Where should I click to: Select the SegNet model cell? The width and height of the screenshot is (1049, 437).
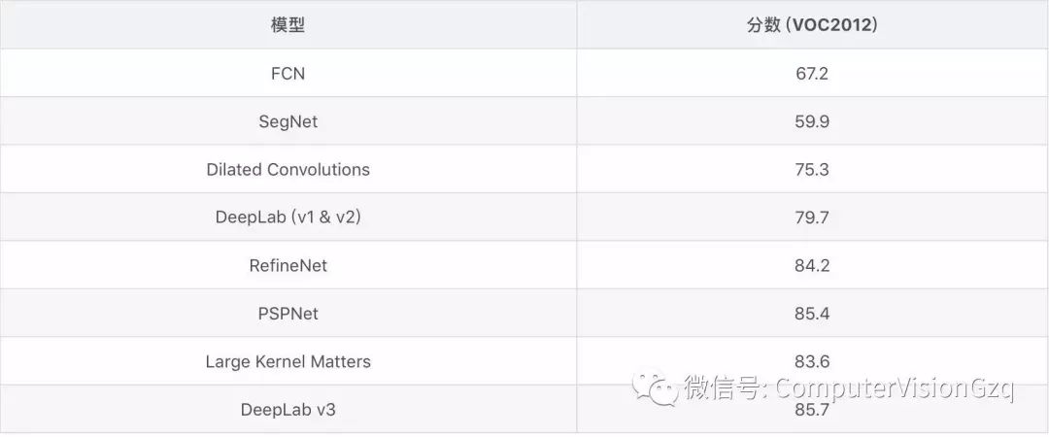pyautogui.click(x=288, y=121)
